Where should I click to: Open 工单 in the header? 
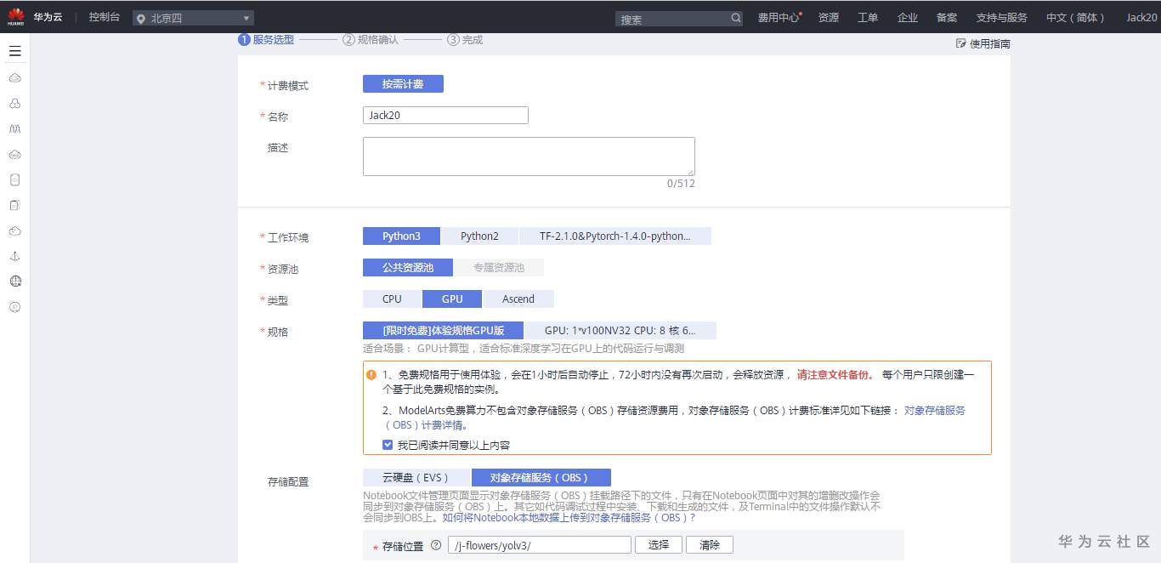click(867, 18)
